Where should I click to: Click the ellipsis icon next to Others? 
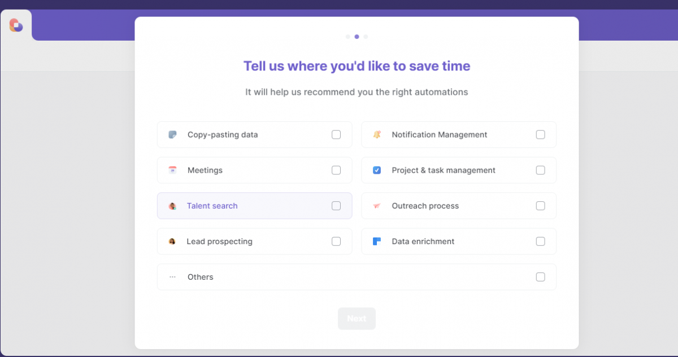(x=172, y=276)
